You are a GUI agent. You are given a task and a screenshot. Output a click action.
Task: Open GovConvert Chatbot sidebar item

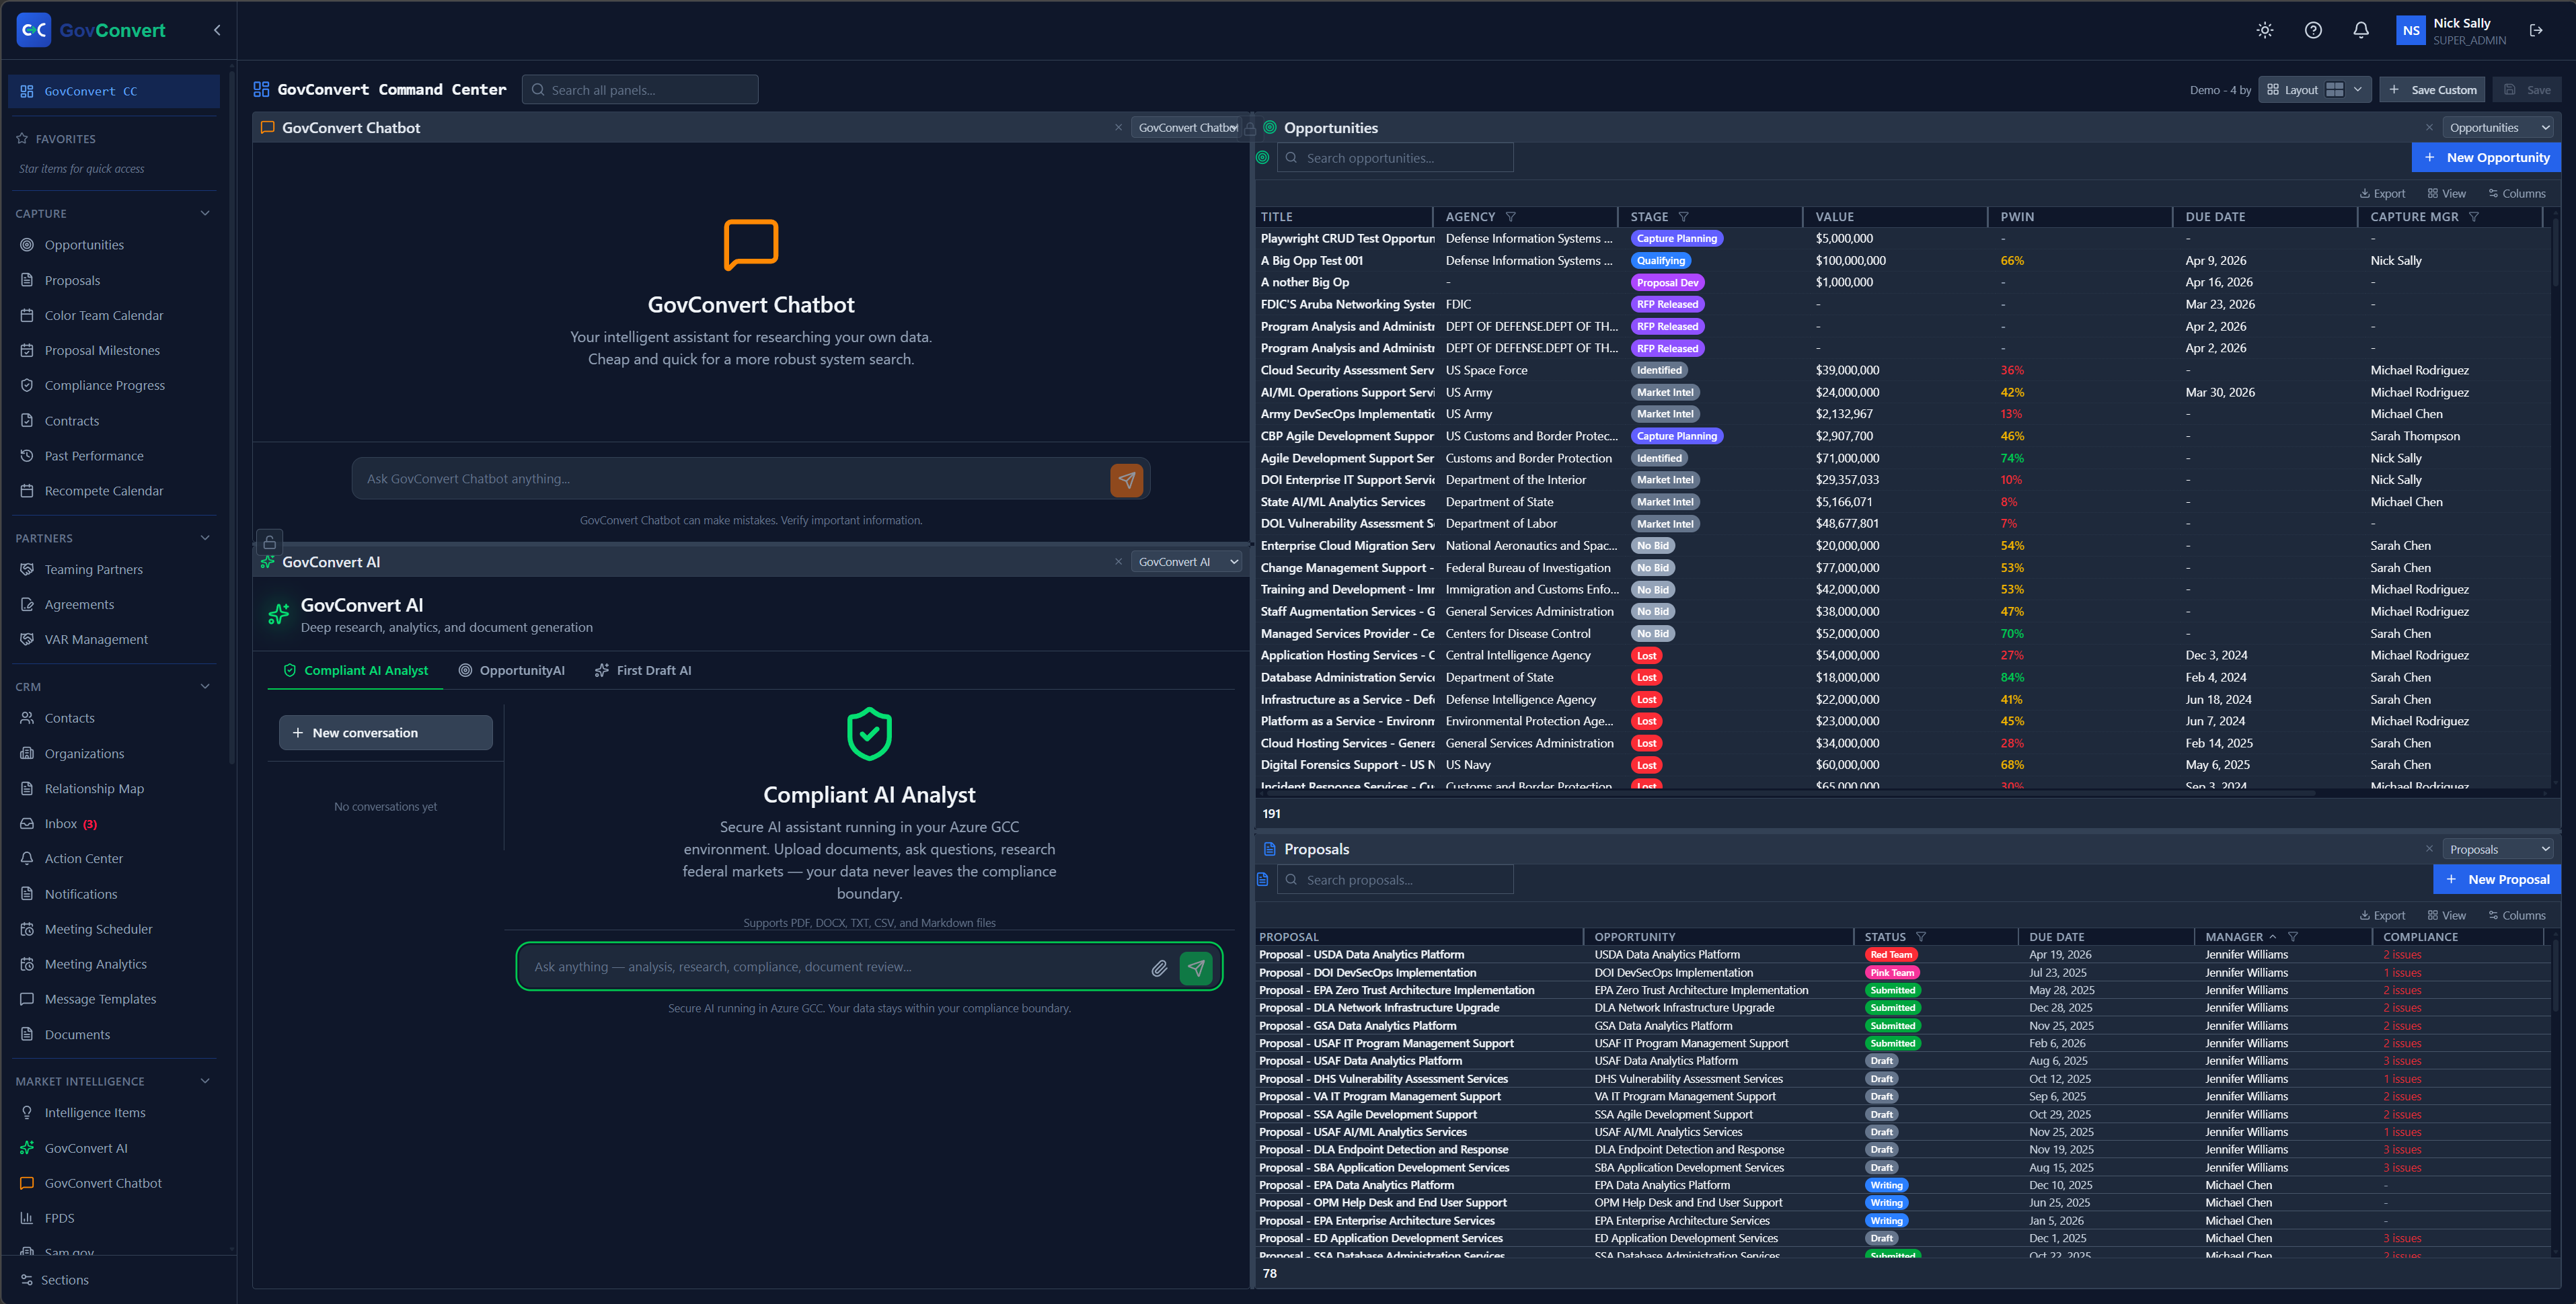tap(103, 1183)
